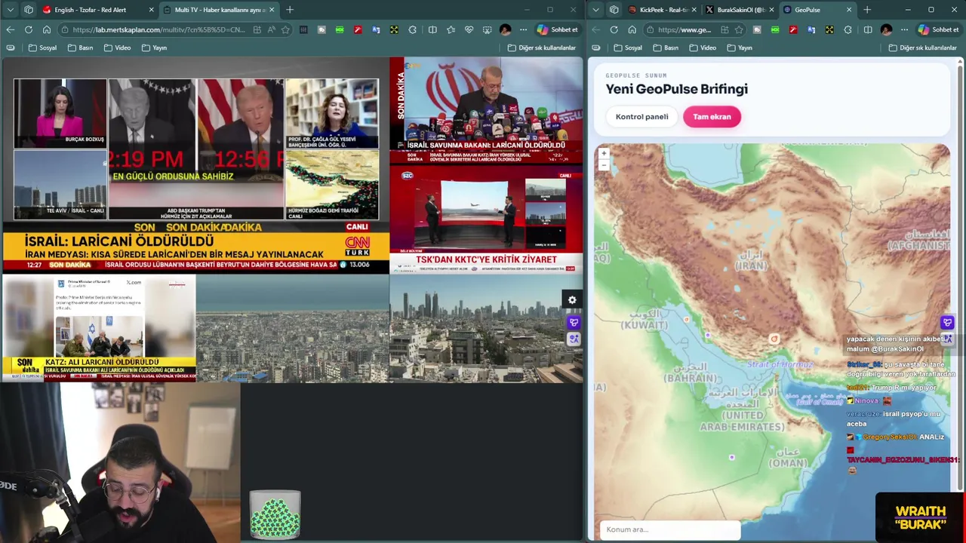
Task: Switch to Kontrol paneli view
Action: [x=641, y=117]
